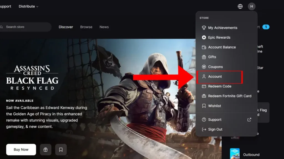Open Wishlist from the menu

pyautogui.click(x=226, y=106)
